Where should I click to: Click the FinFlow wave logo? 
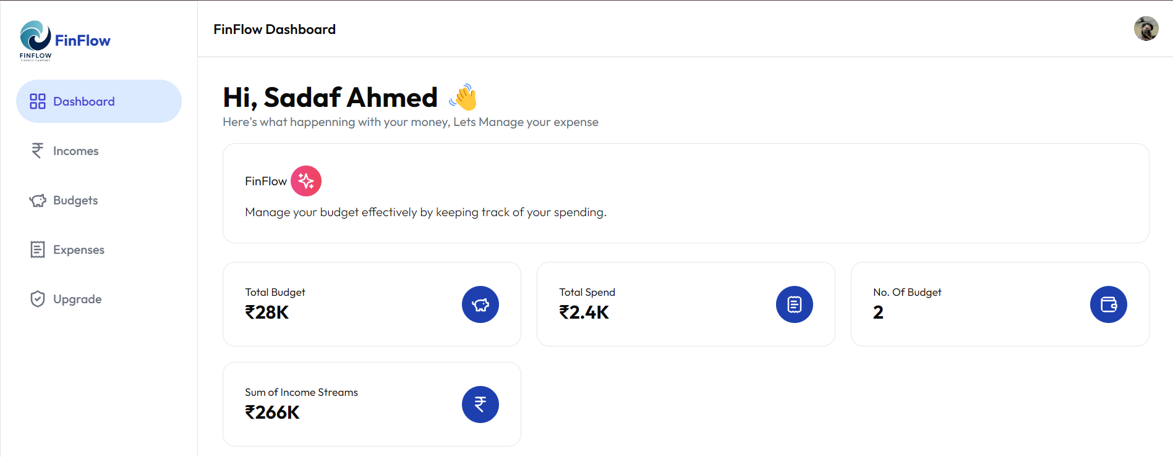(x=35, y=38)
